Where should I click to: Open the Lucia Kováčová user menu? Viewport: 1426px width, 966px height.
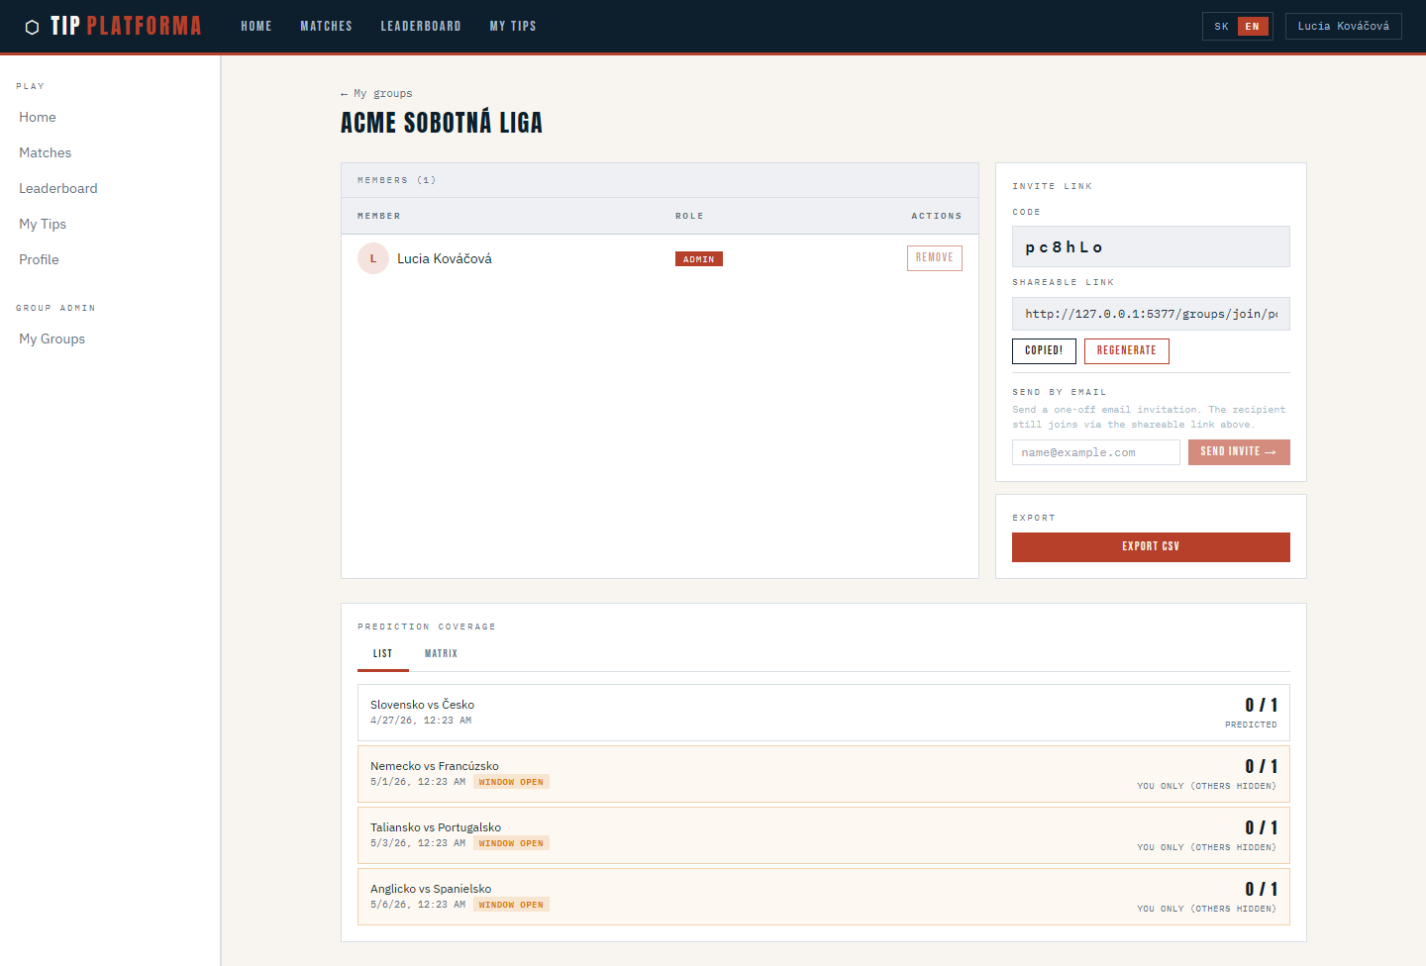point(1343,27)
